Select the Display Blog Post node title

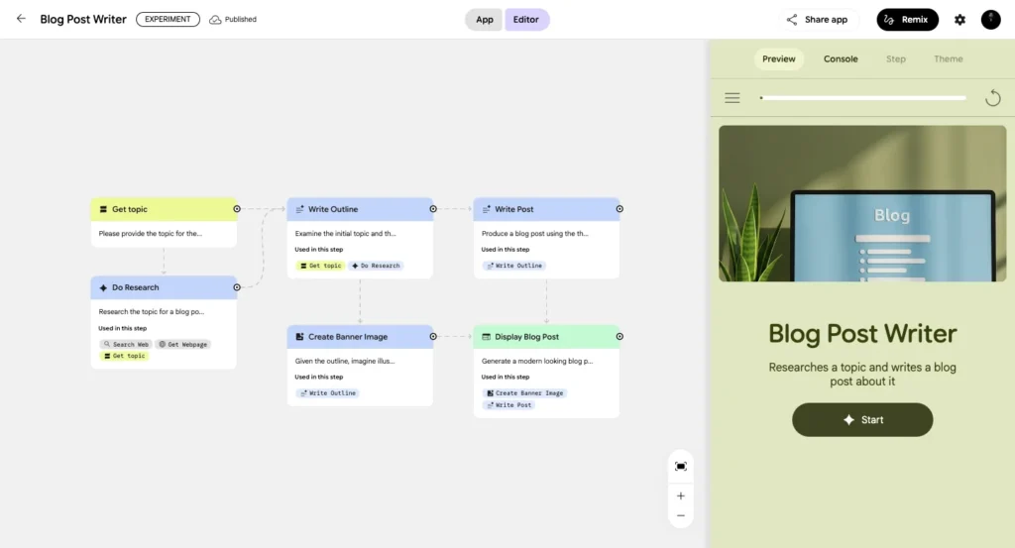pyautogui.click(x=526, y=337)
